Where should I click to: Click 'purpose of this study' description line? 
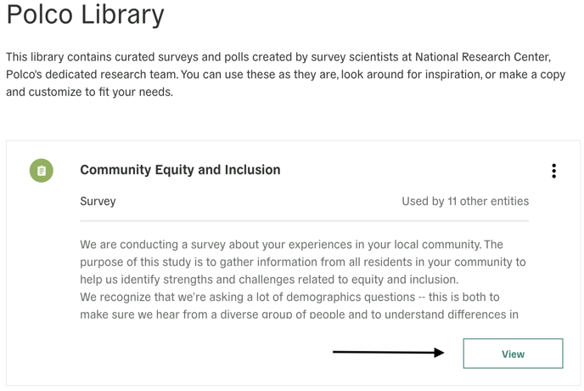pyautogui.click(x=303, y=262)
